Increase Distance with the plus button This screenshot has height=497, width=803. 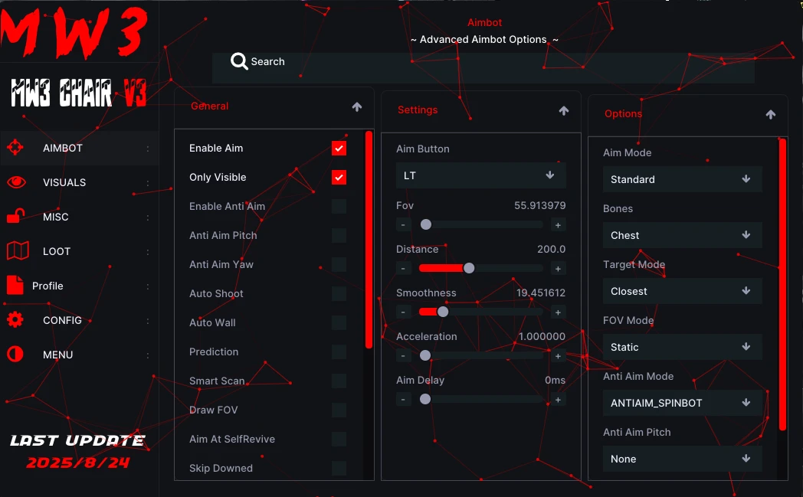(x=559, y=268)
